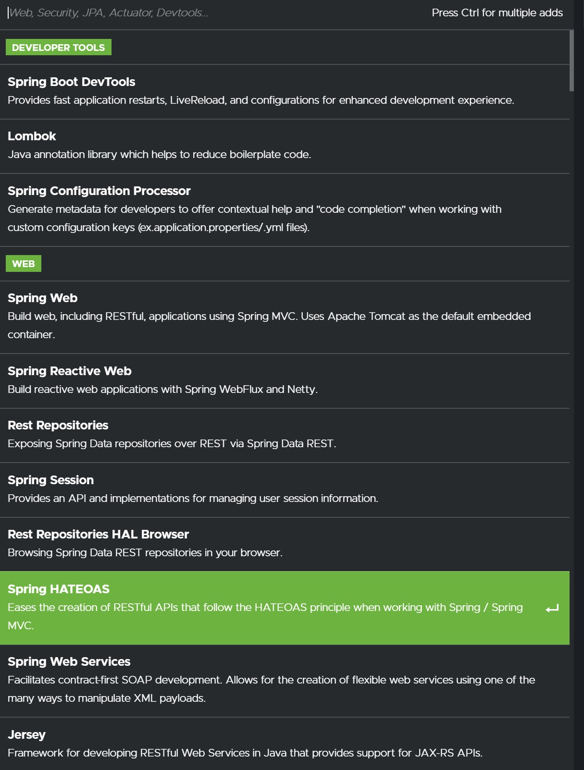Select Spring Session from the list
This screenshot has height=770, width=584.
[x=50, y=480]
